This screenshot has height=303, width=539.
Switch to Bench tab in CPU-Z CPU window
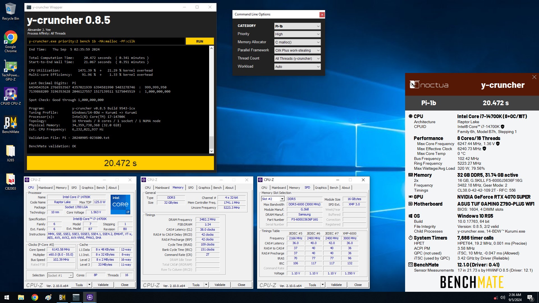101,188
